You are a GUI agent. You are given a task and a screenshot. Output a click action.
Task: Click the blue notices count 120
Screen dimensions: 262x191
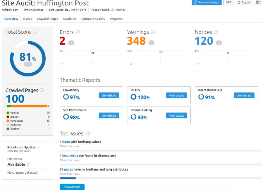tap(204, 41)
